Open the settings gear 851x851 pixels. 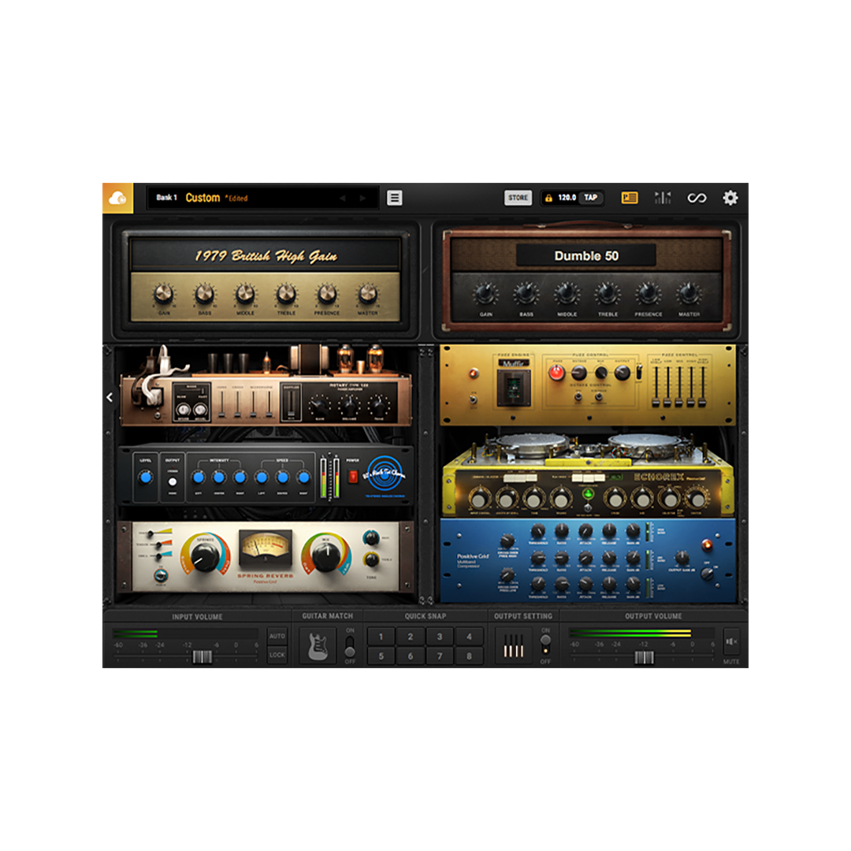click(730, 198)
